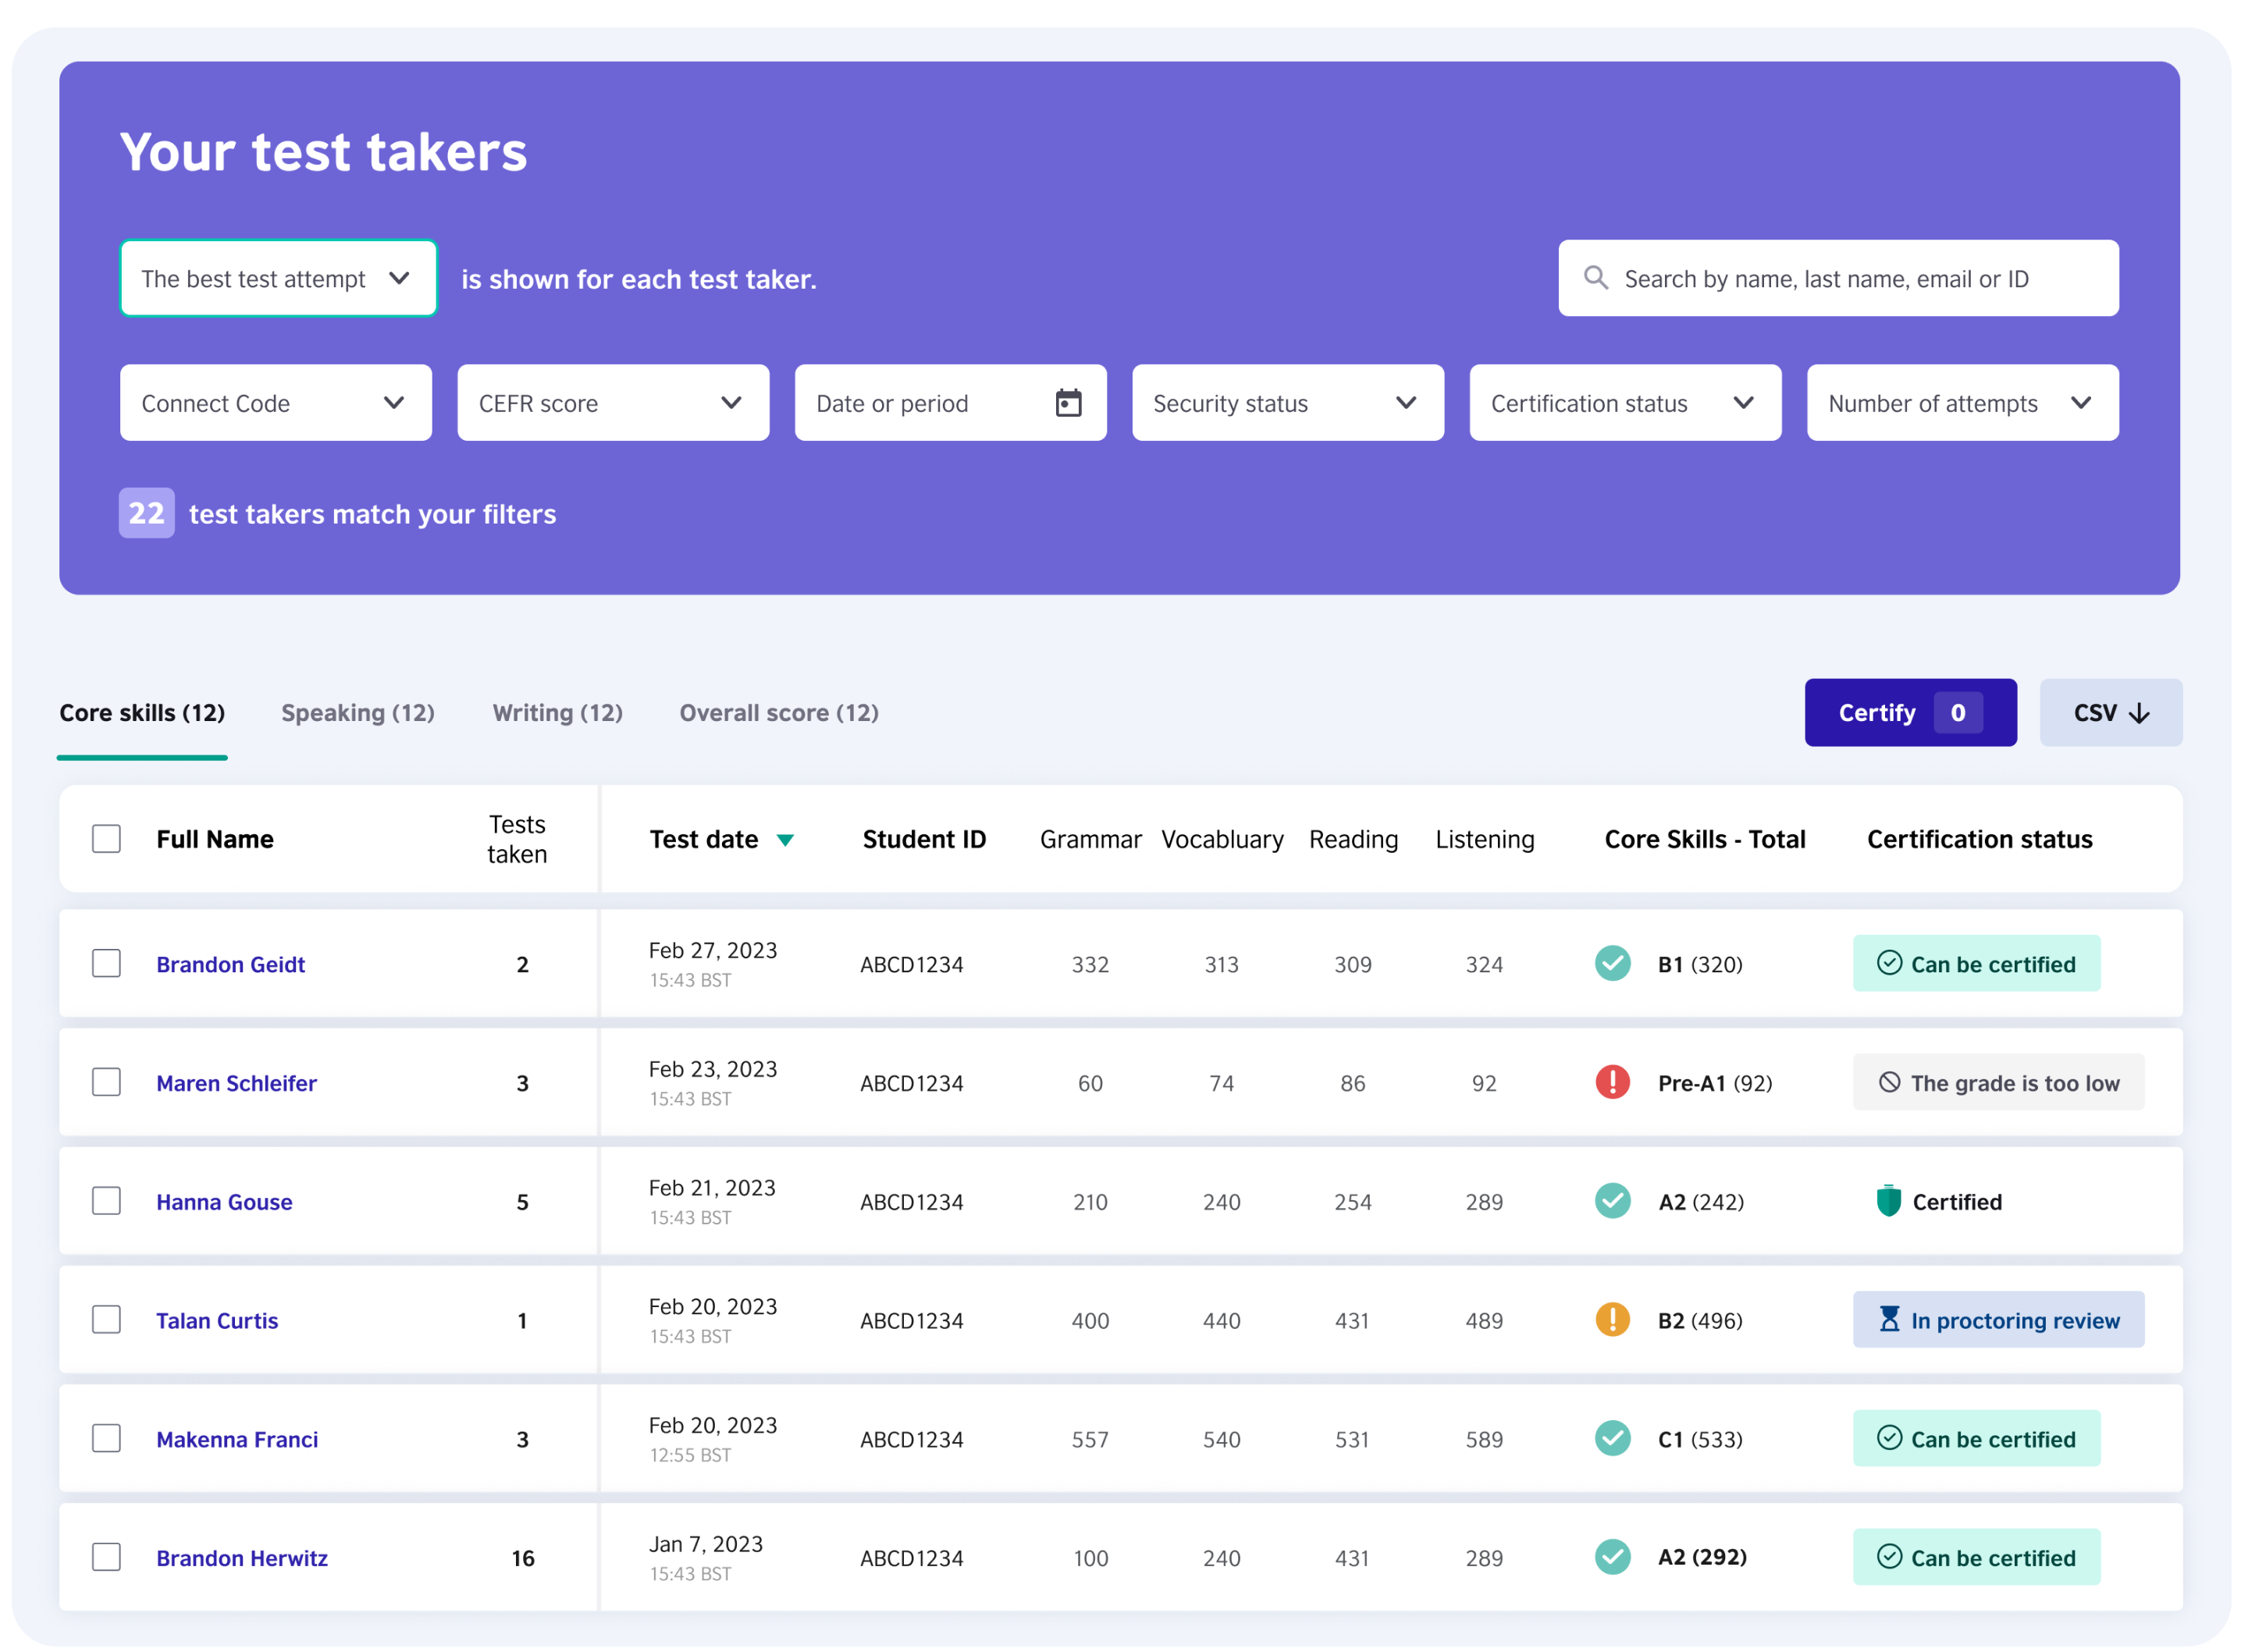
Task: Toggle the checkbox for Brandon Geidt row
Action: tap(106, 964)
